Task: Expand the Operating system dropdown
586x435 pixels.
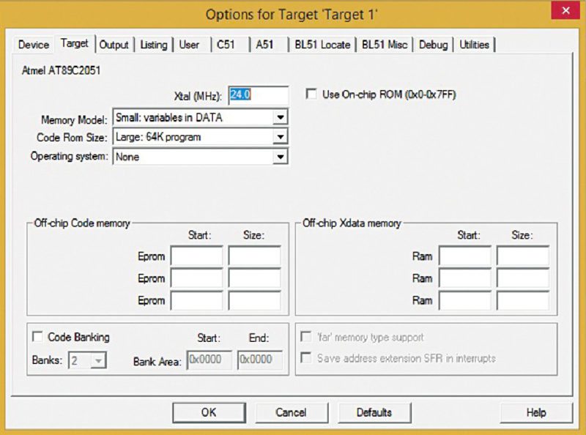Action: (279, 157)
